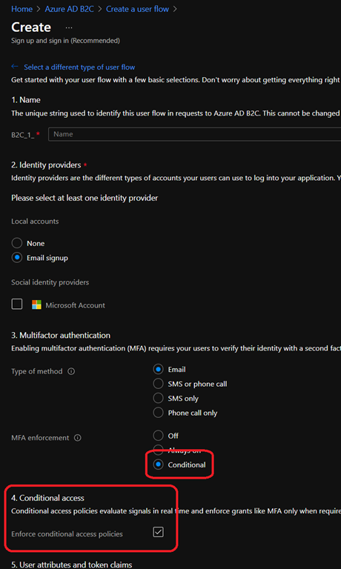Set MFA enforcement to Conditional
Viewport: 341px width, 569px height.
(158, 465)
